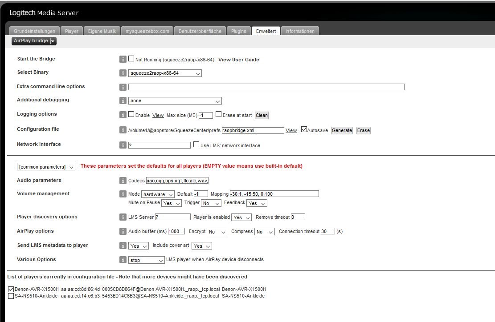The height and width of the screenshot is (322, 495).
Task: Open the View User Guide link
Action: tap(238, 60)
